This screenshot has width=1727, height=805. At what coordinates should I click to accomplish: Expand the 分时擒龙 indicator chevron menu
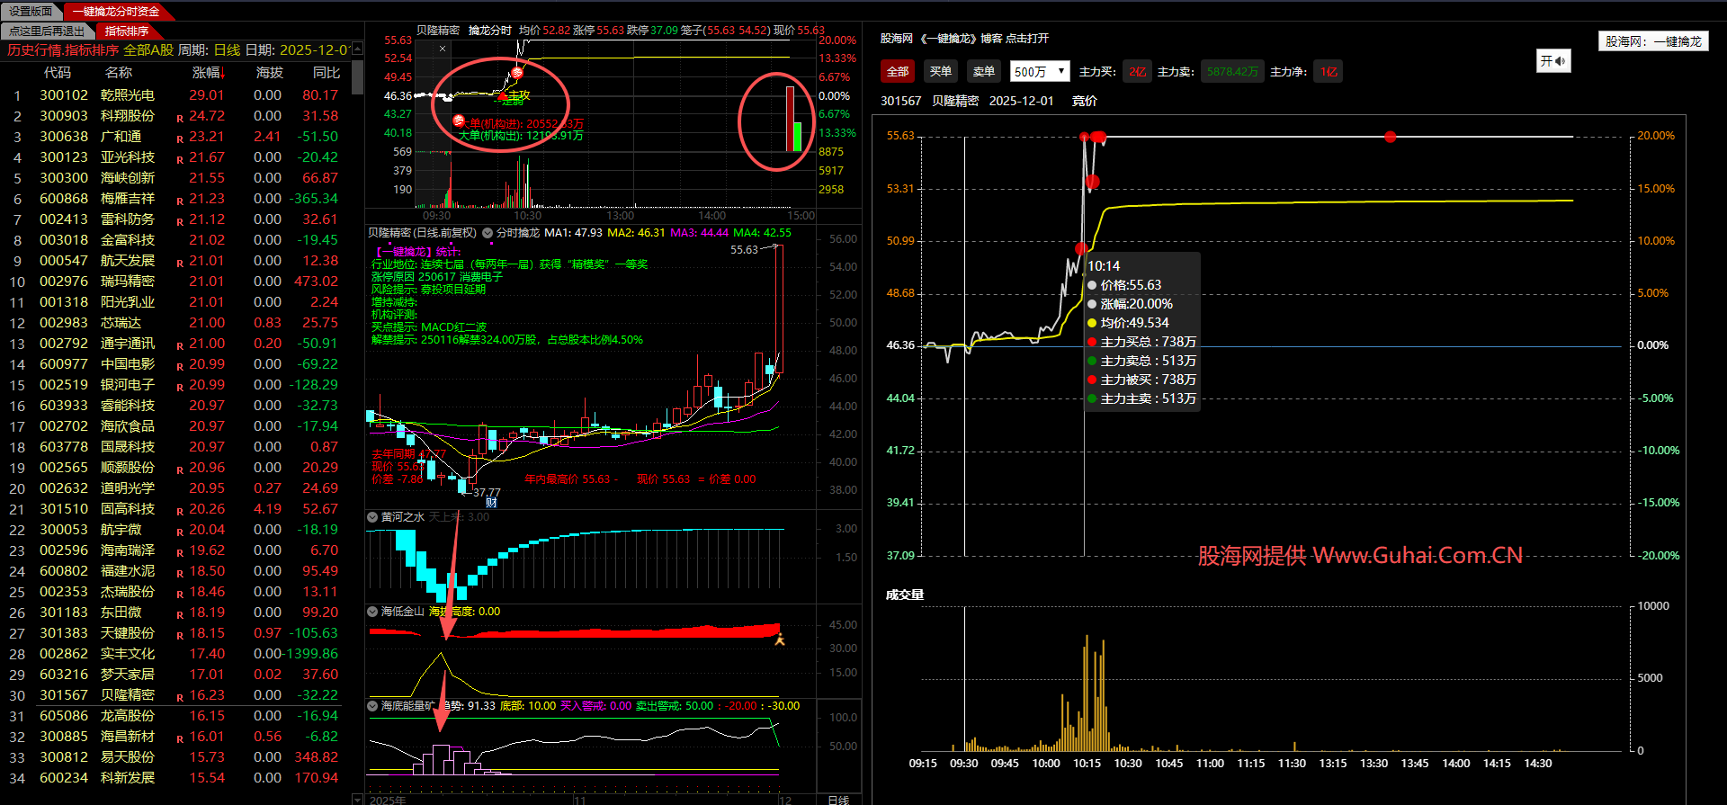488,233
